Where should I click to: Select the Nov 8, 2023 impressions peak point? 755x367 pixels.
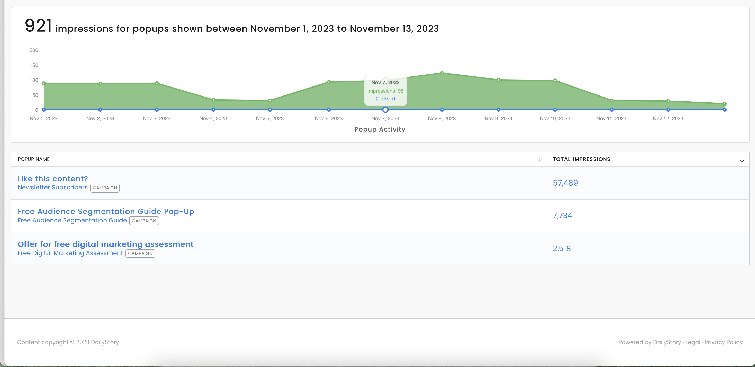pos(442,73)
